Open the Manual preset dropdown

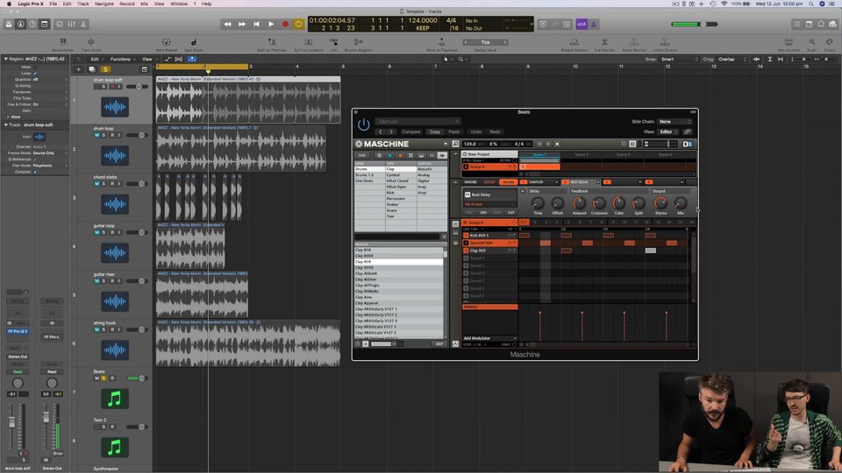[417, 121]
